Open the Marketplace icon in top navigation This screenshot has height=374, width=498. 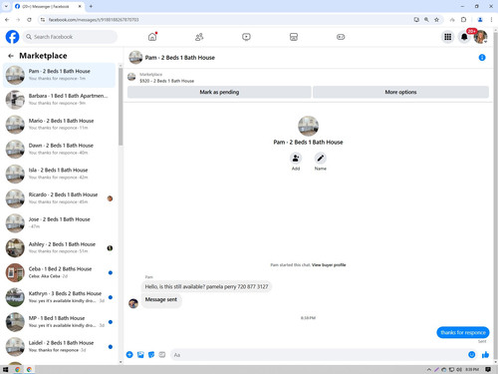(x=294, y=37)
